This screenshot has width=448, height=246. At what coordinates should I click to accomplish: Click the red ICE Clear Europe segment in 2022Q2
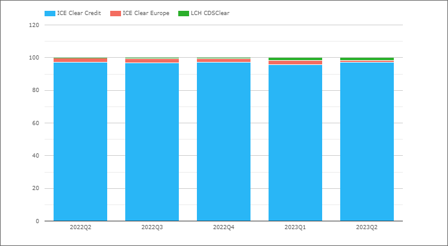tap(80, 60)
